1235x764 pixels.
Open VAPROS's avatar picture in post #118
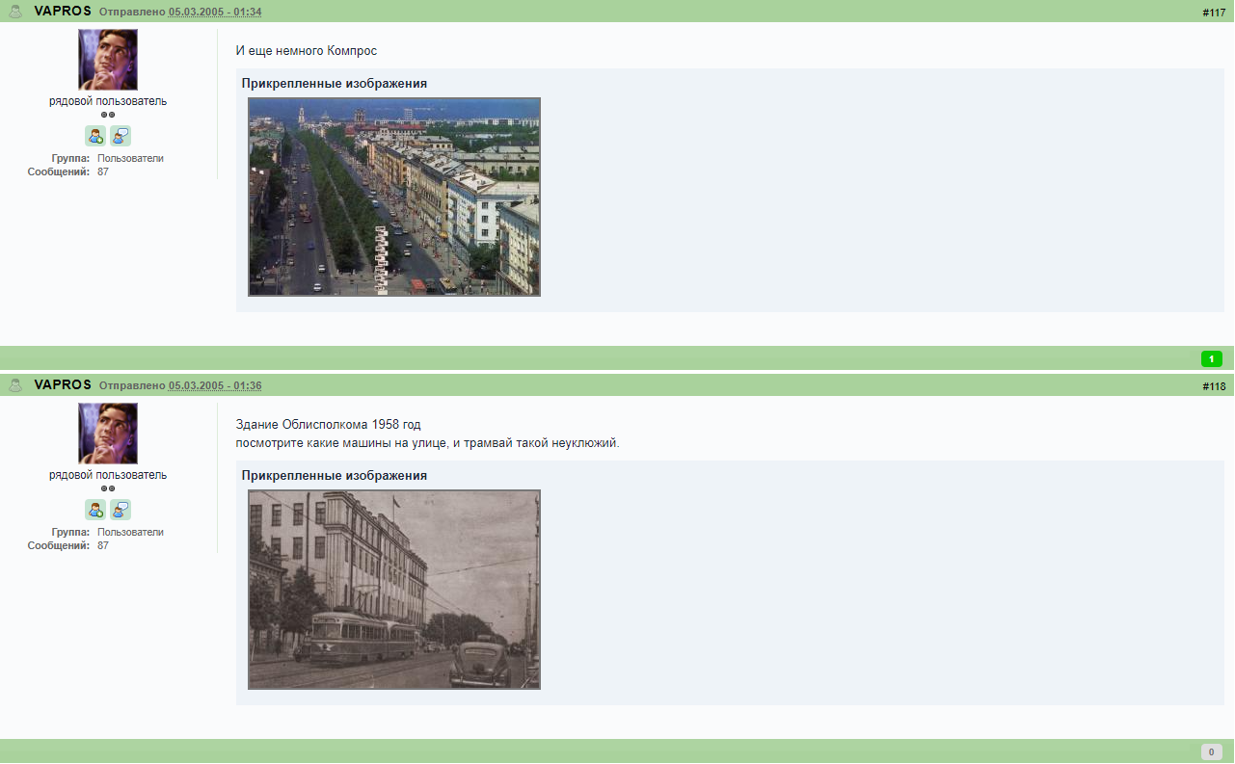(108, 434)
